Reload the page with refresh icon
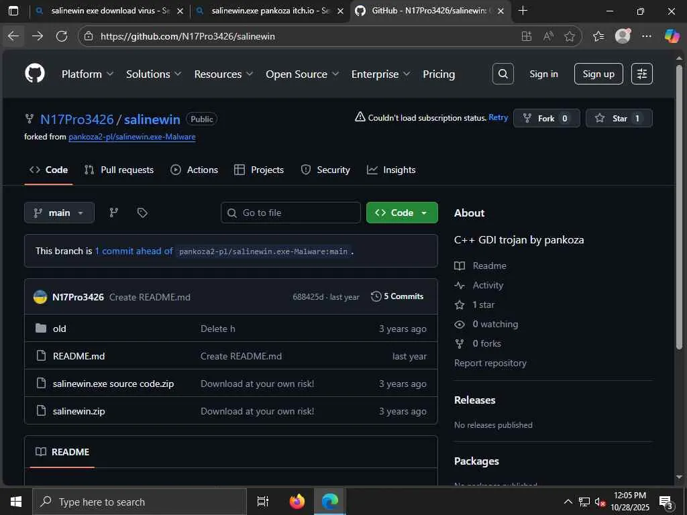This screenshot has width=687, height=515. coord(62,36)
